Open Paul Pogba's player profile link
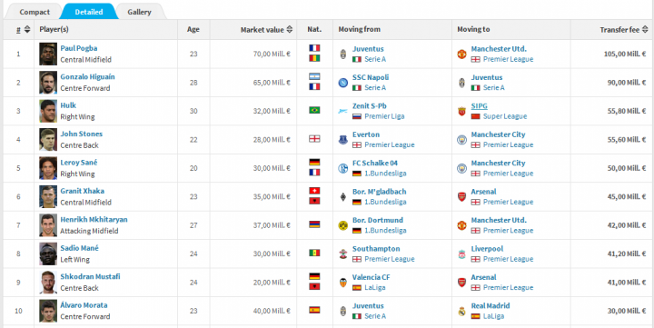This screenshot has height=328, width=654. coord(79,48)
